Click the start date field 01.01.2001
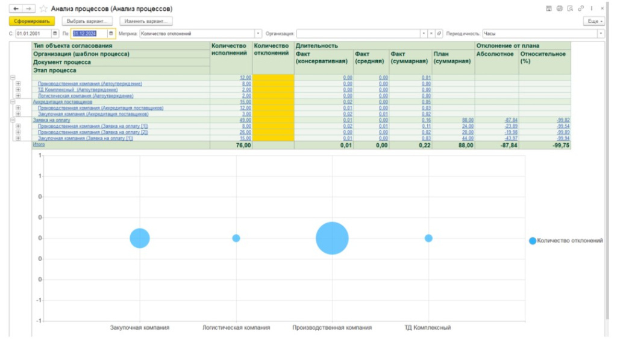Image resolution: width=617 pixels, height=343 pixels. 34,34
